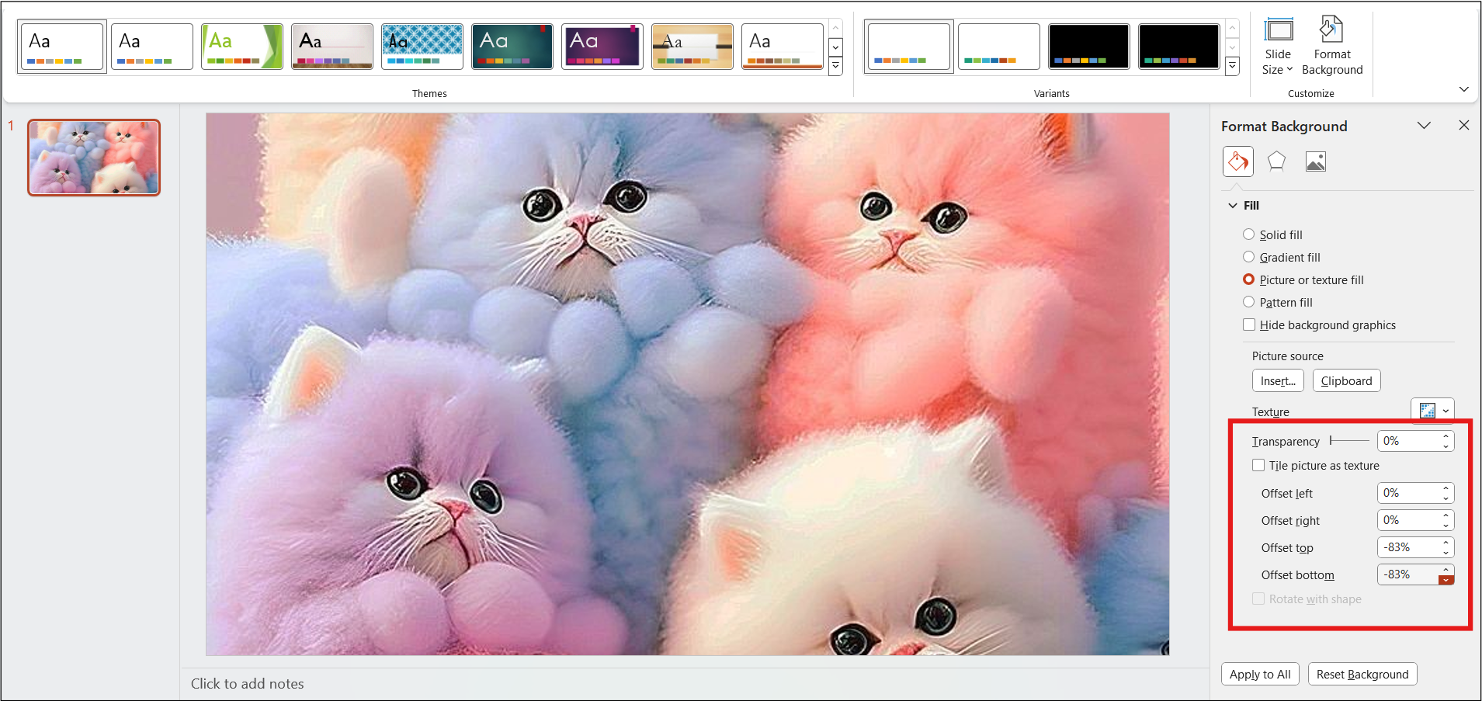1482x701 pixels.
Task: Select the Fill & Line paint bucket icon
Action: click(x=1238, y=161)
